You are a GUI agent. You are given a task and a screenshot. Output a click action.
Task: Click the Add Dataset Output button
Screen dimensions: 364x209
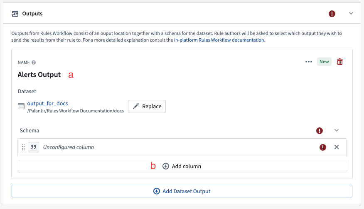tap(182, 191)
